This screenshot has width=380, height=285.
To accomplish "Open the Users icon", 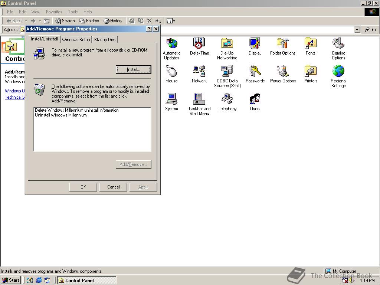I will 255,102.
